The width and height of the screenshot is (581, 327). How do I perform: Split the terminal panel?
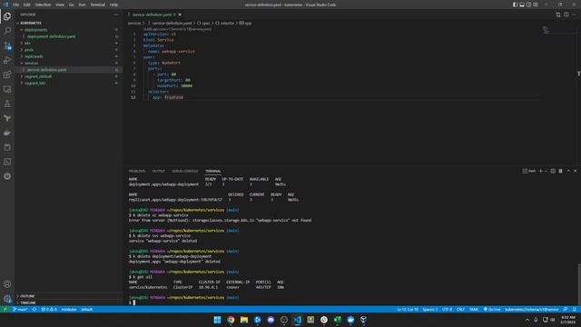[553, 171]
